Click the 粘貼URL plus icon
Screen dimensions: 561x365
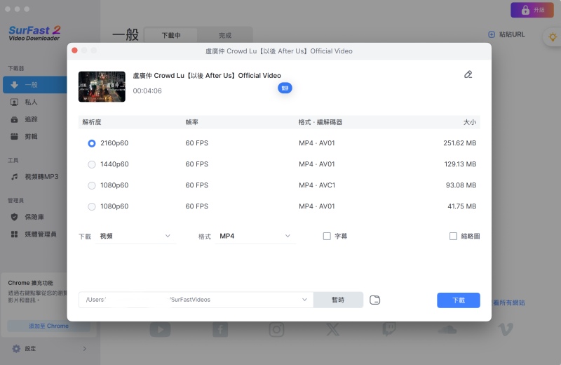point(492,34)
